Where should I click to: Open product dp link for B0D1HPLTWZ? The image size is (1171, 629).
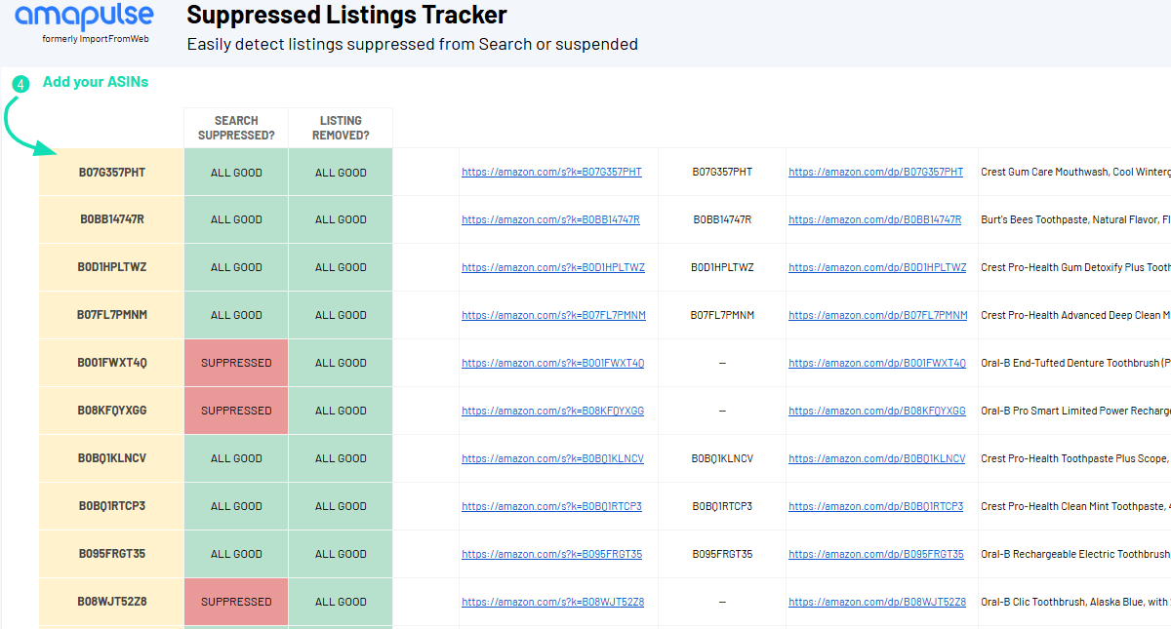877,268
